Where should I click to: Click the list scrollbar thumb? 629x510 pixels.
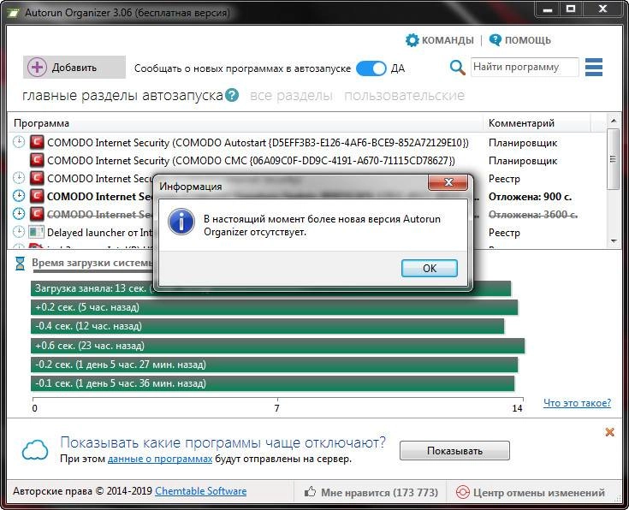(613, 159)
